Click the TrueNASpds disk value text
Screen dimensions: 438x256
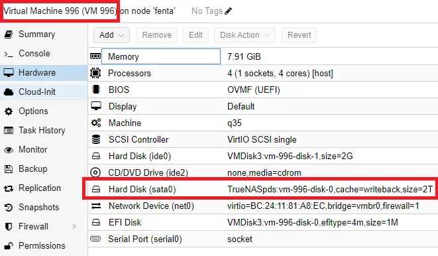(x=330, y=189)
